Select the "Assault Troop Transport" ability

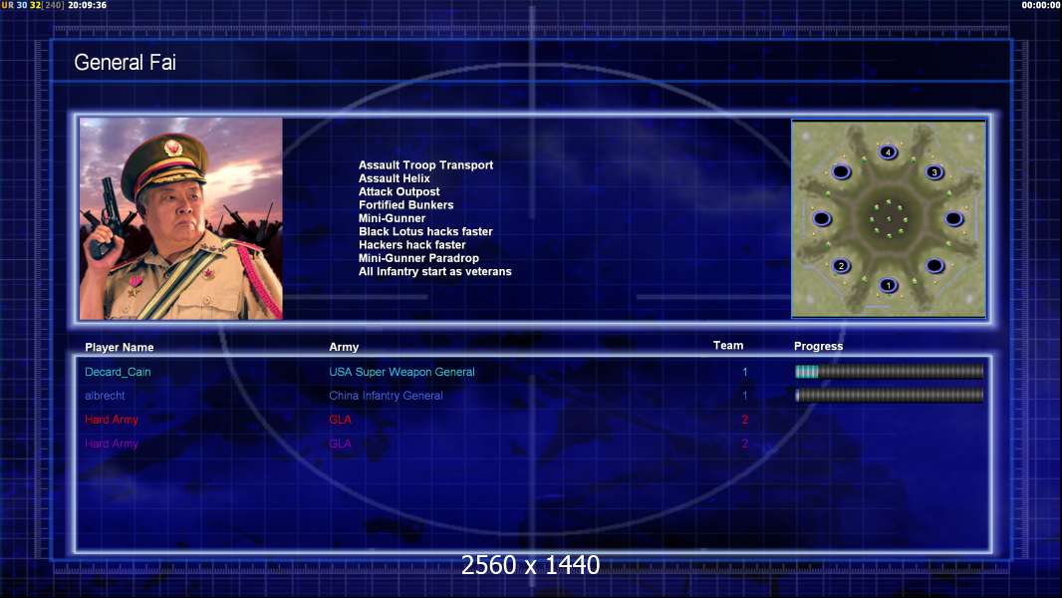pos(425,164)
